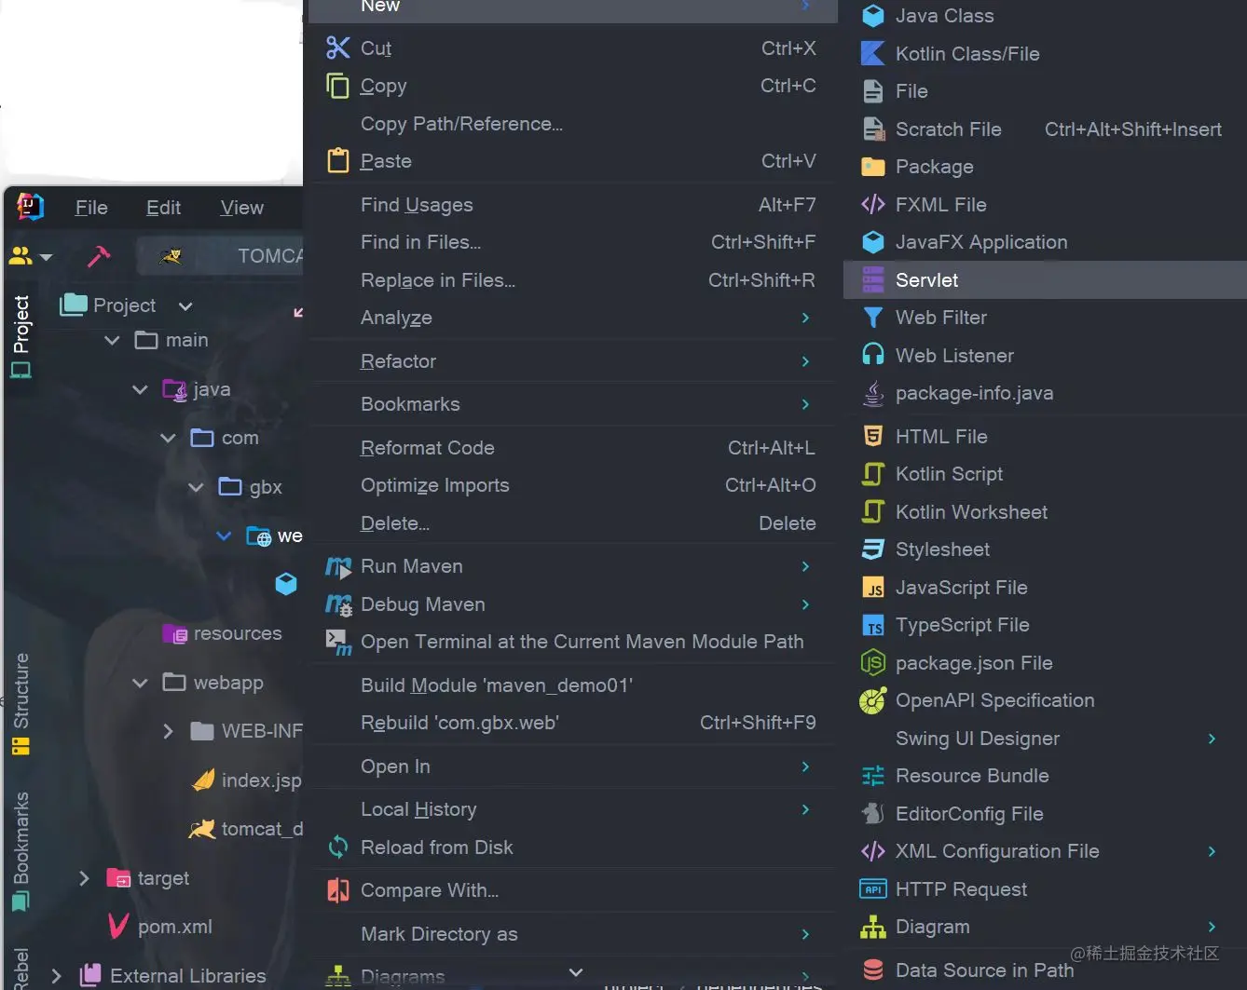Collapse the gbx package node
The image size is (1247, 990).
(196, 487)
